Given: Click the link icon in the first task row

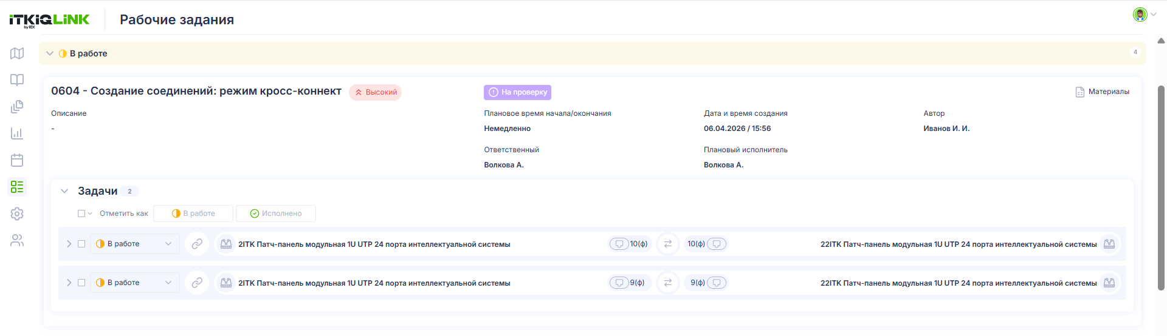Looking at the screenshot, I should point(197,244).
